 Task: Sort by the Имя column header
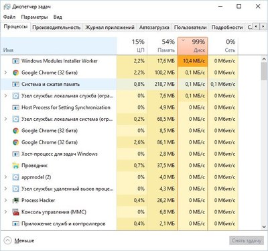[58, 46]
